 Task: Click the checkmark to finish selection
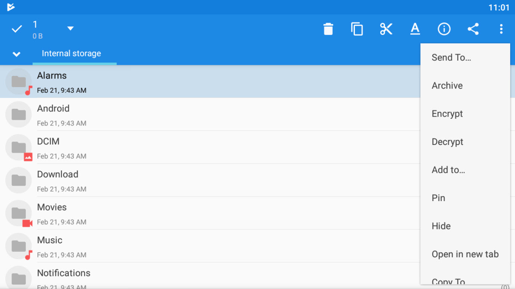click(x=17, y=29)
